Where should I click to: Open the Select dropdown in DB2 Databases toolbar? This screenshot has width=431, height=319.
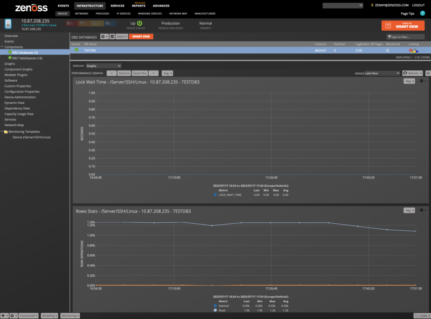tap(122, 37)
